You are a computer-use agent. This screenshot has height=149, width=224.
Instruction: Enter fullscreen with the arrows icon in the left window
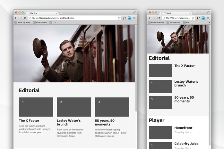pyautogui.click(x=134, y=12)
